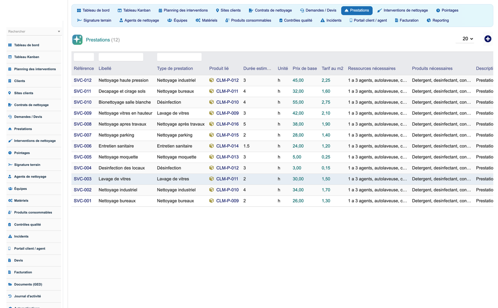Viewport: 498px width, 308px height.
Task: Click the Signature terrain icon in sidebar
Action: [10, 165]
